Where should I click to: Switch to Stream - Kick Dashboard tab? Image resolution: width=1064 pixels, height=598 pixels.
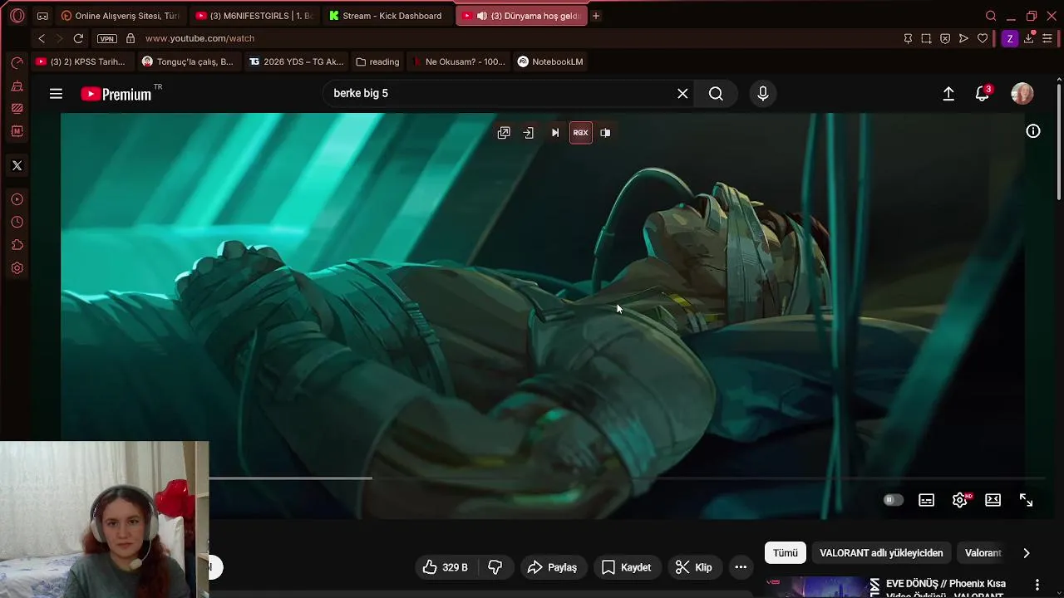point(387,16)
